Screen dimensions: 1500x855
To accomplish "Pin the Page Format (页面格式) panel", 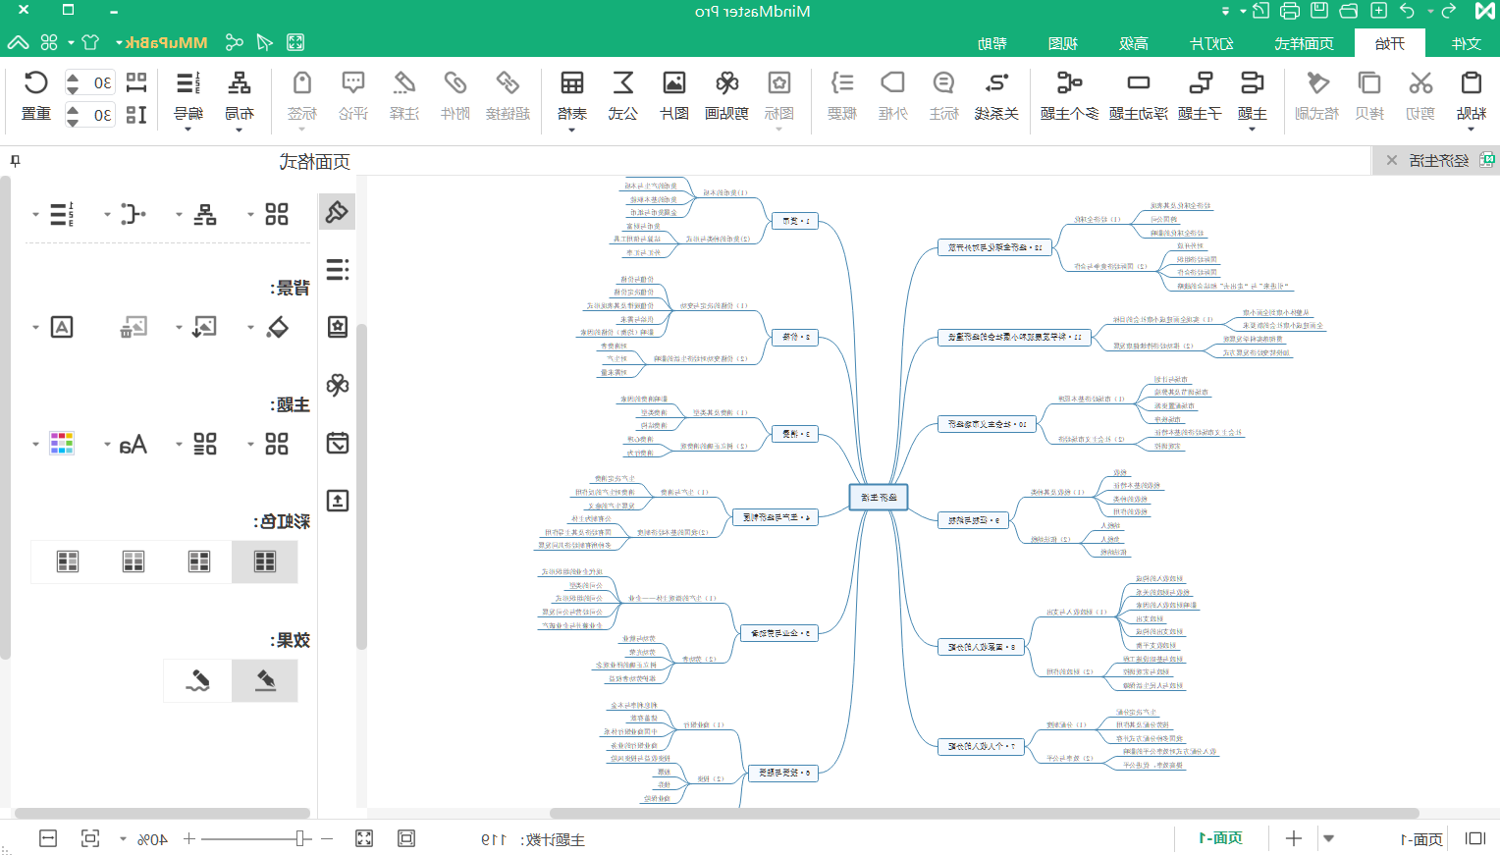I will point(15,161).
